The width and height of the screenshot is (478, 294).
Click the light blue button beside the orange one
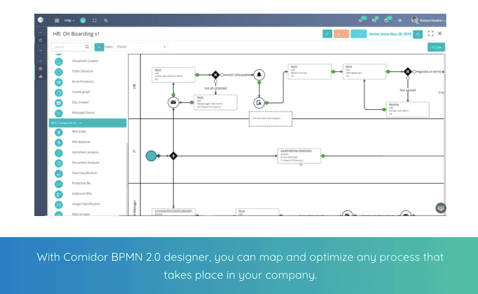(359, 34)
